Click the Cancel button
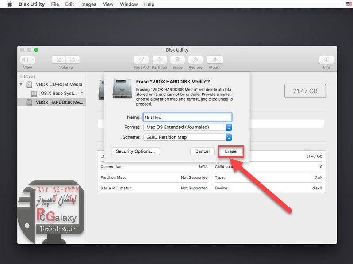The height and width of the screenshot is (264, 353). click(202, 151)
